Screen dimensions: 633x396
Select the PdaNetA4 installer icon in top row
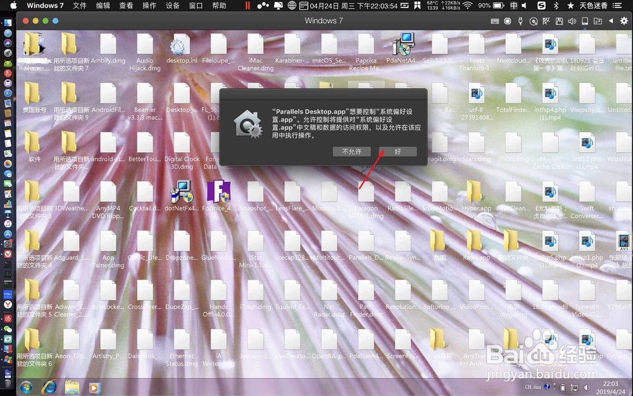(403, 49)
